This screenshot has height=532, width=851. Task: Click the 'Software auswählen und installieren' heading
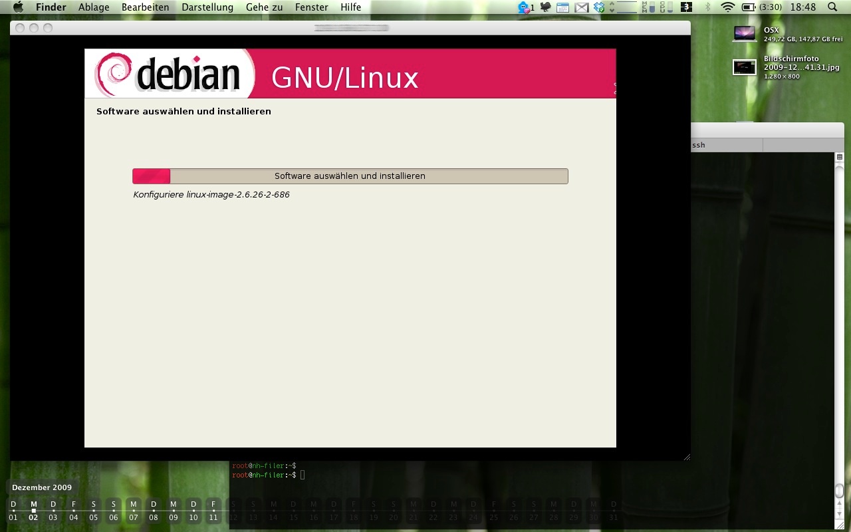tap(183, 112)
